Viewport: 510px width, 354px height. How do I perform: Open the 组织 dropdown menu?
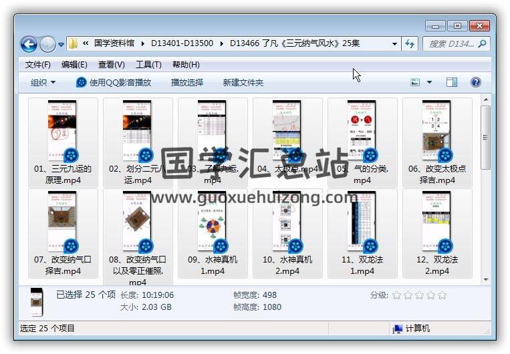(x=43, y=83)
